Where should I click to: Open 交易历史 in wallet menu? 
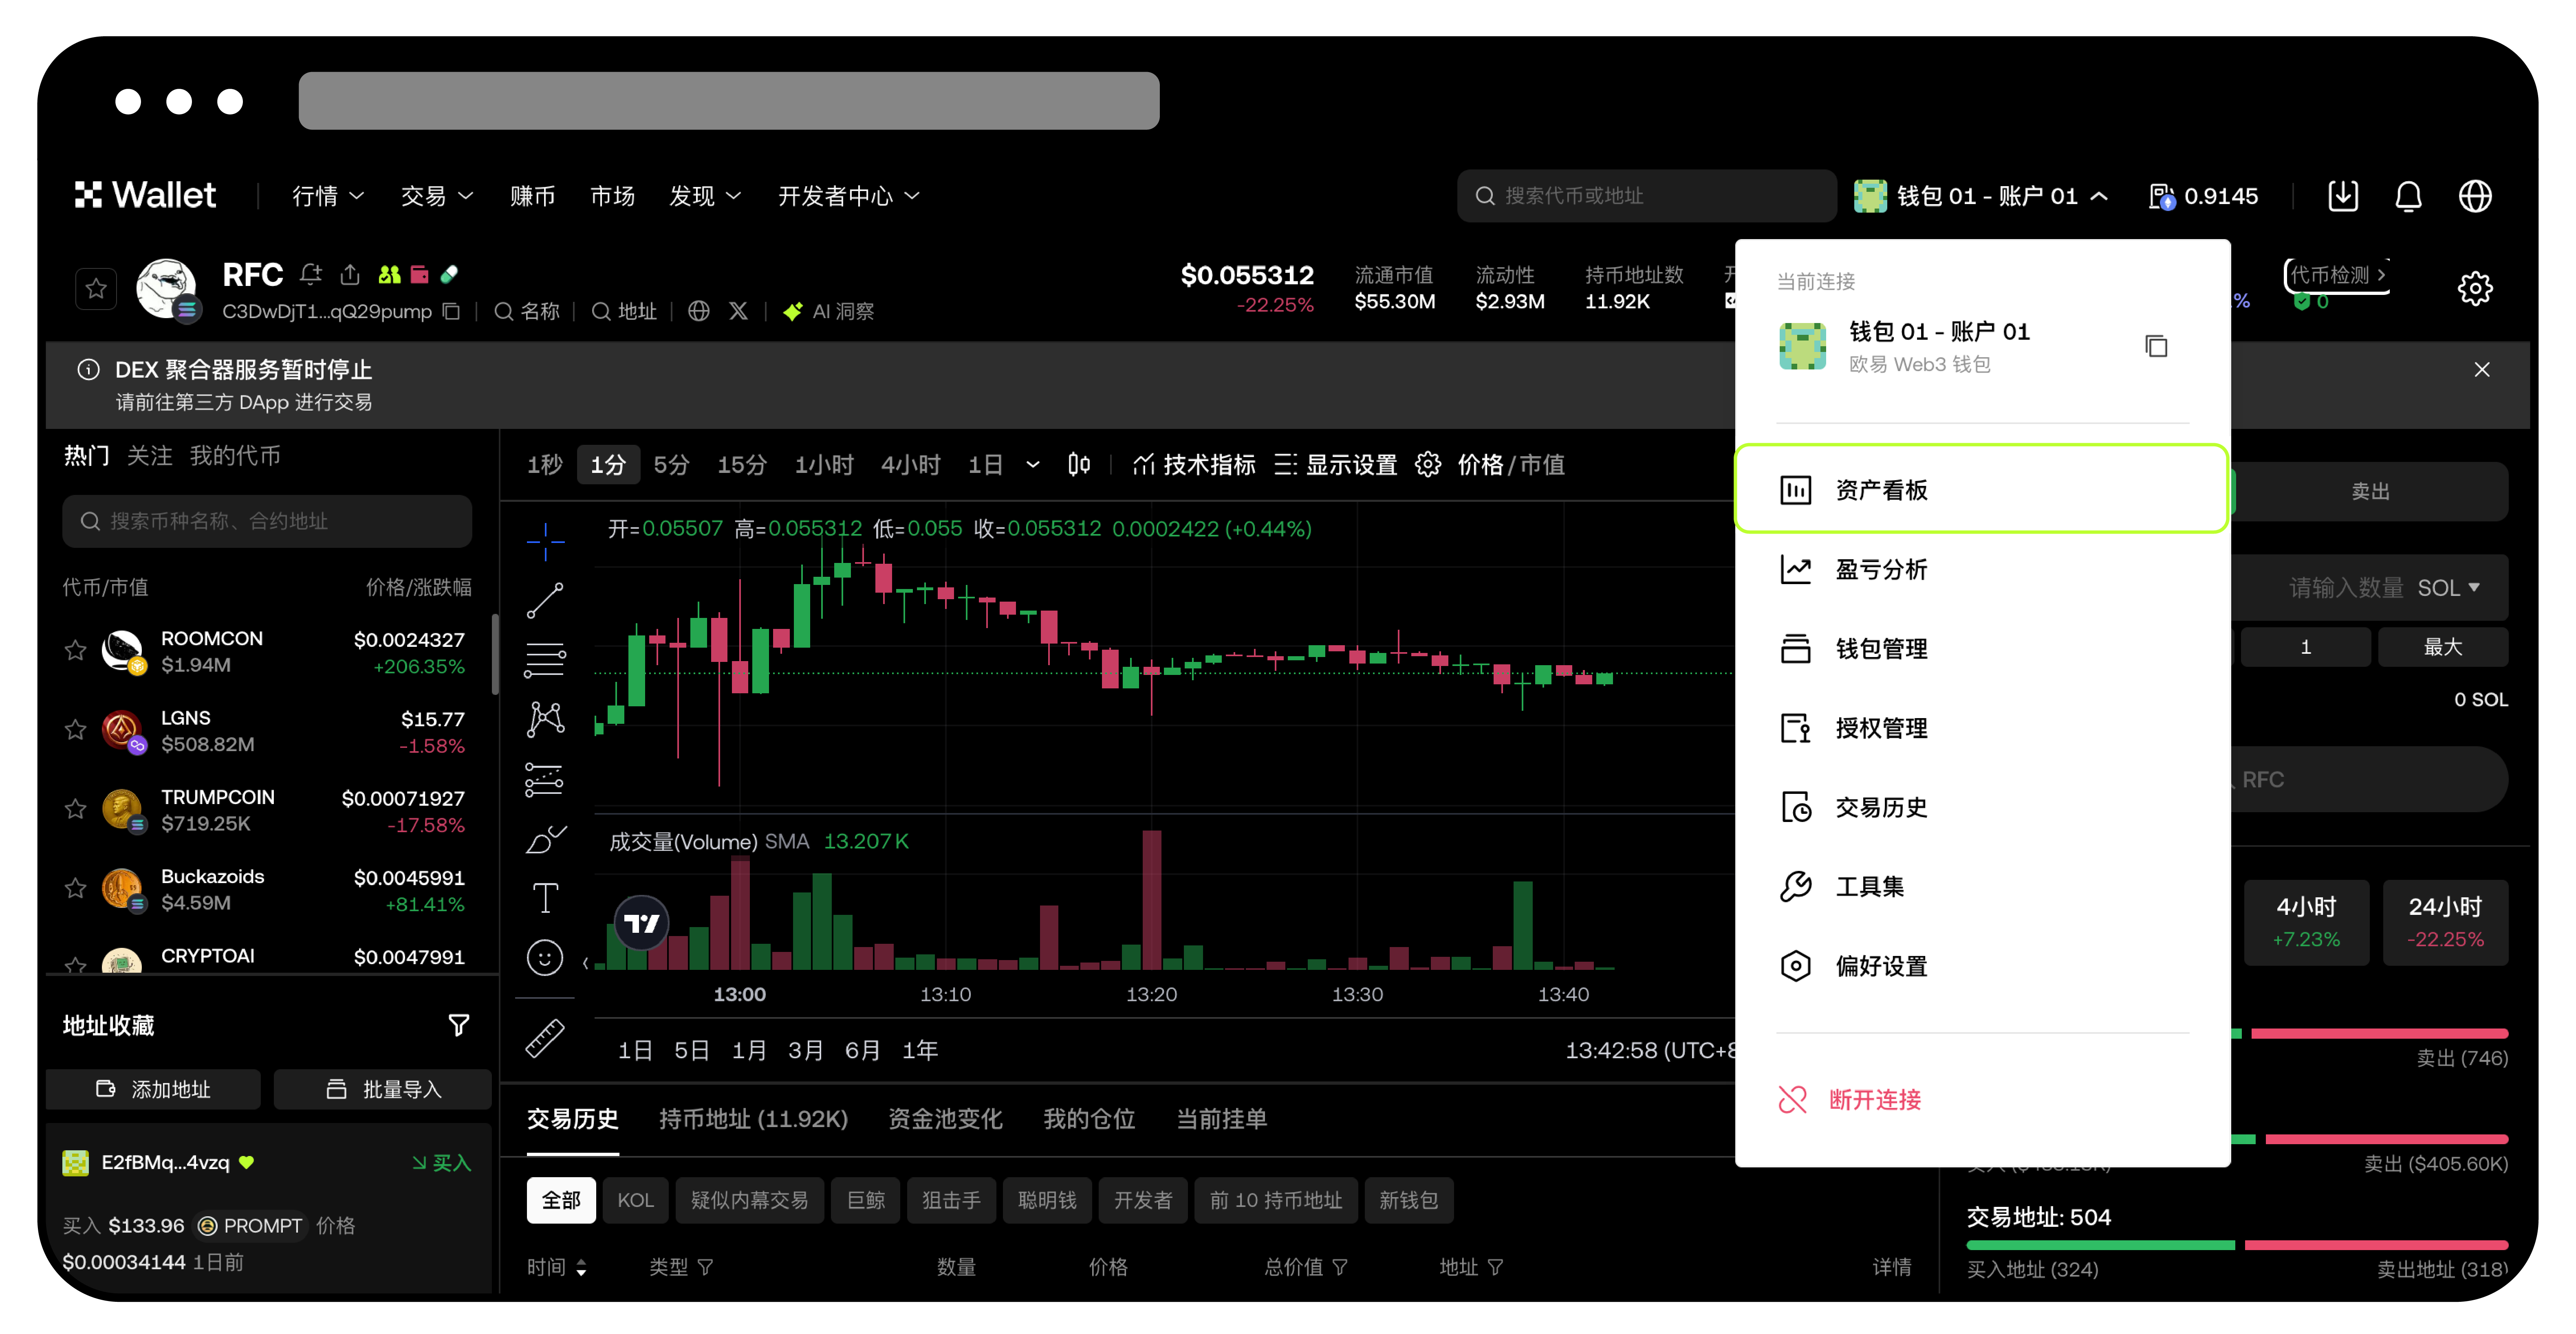click(1981, 807)
